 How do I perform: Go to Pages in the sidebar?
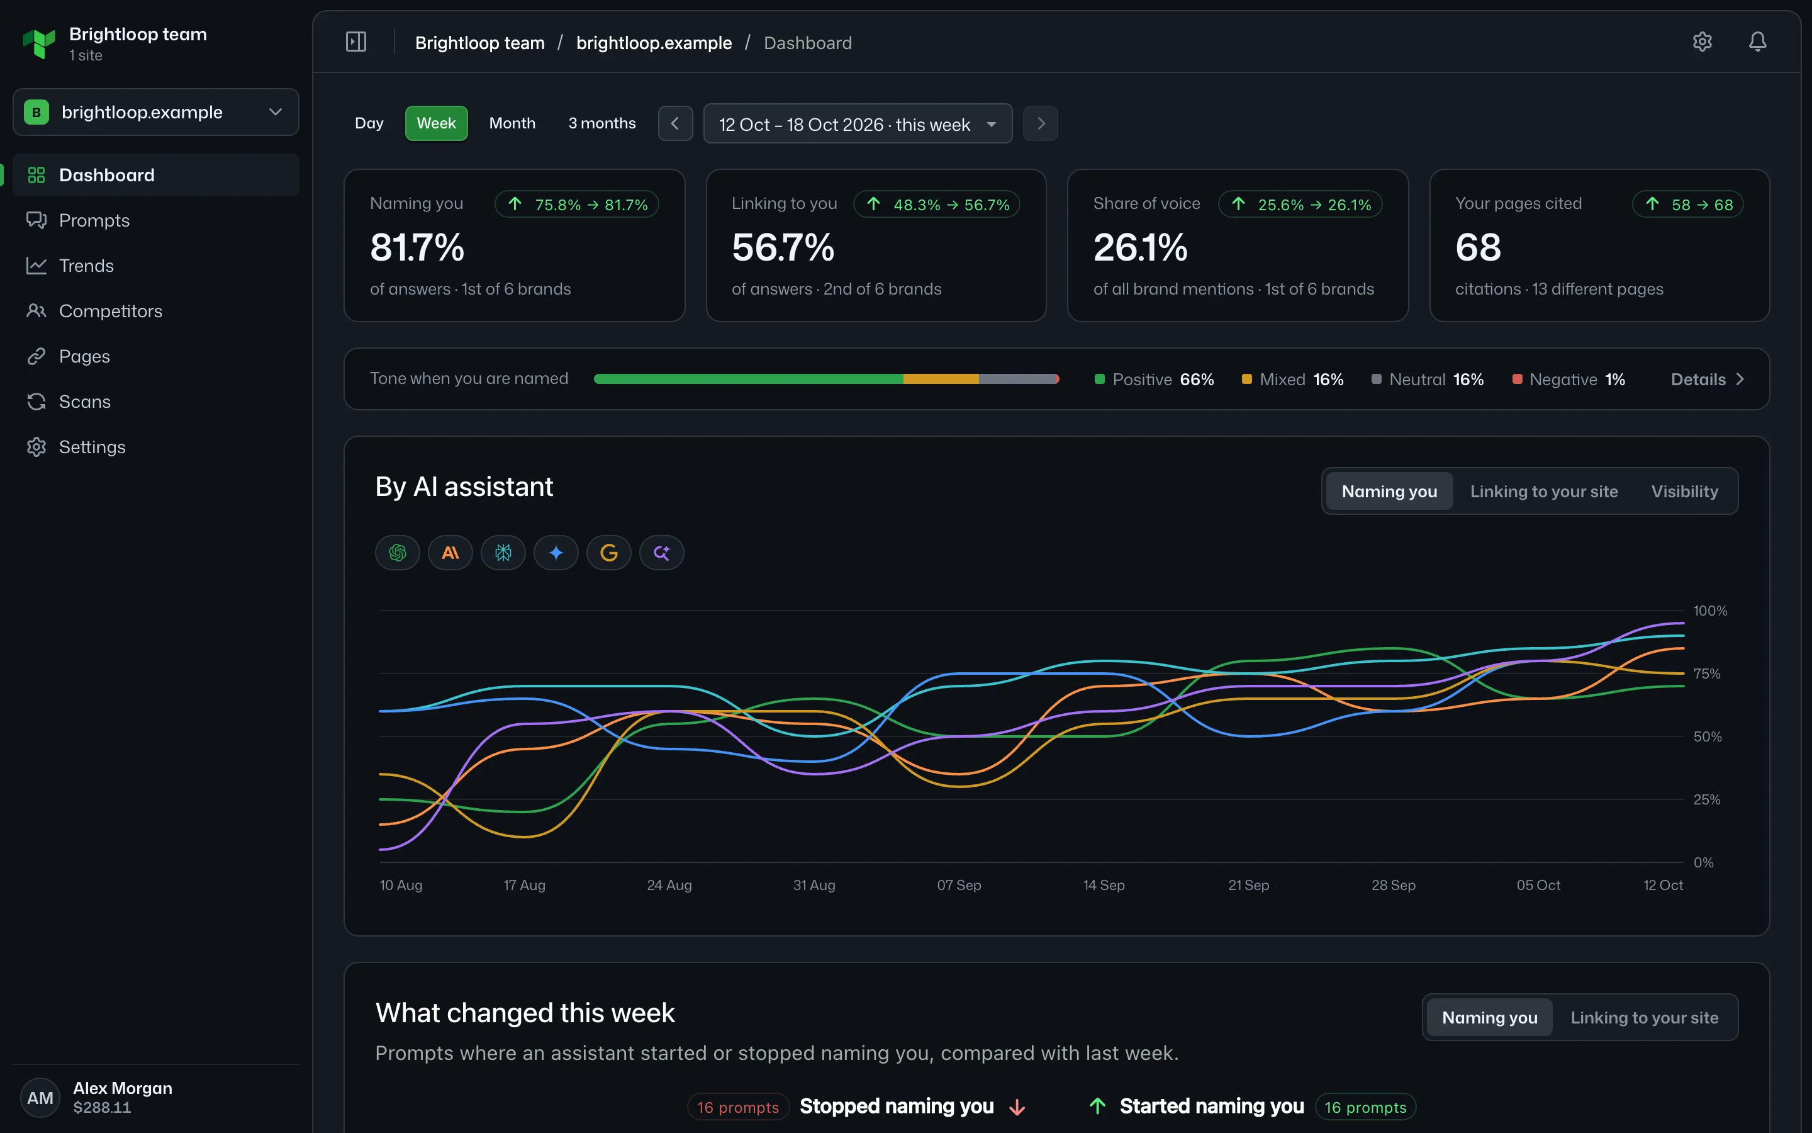coord(156,356)
